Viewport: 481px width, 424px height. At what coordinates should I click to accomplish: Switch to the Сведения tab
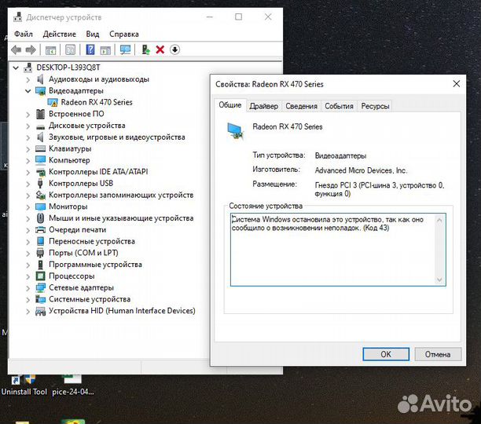pos(301,106)
